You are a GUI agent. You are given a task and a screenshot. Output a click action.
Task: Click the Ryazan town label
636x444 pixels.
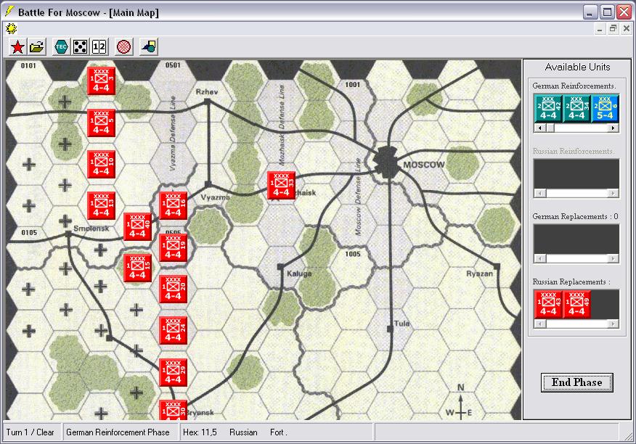pos(479,274)
